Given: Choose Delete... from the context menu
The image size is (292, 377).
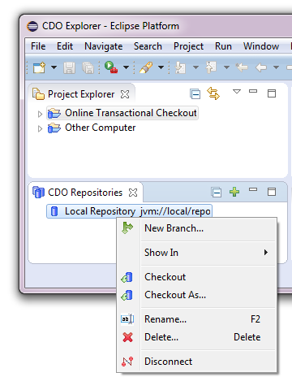Looking at the screenshot, I should click(x=196, y=337).
